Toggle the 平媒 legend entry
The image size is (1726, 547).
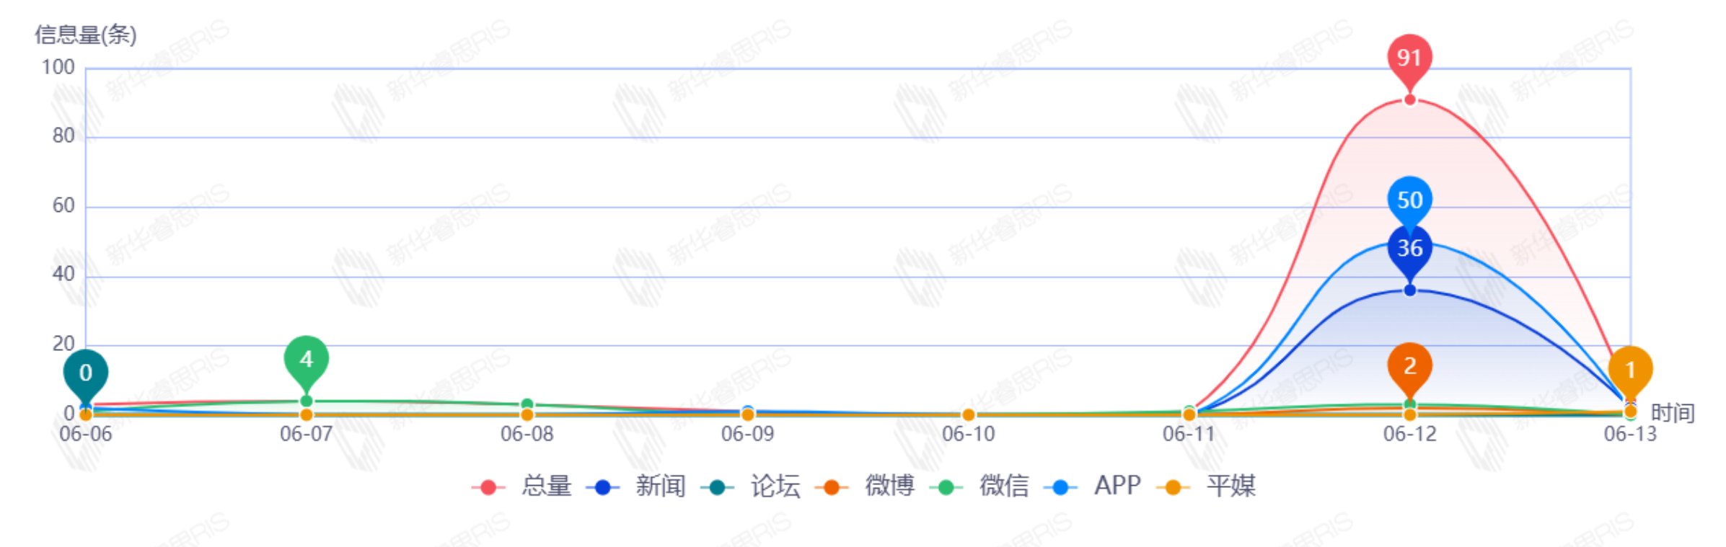1207,486
